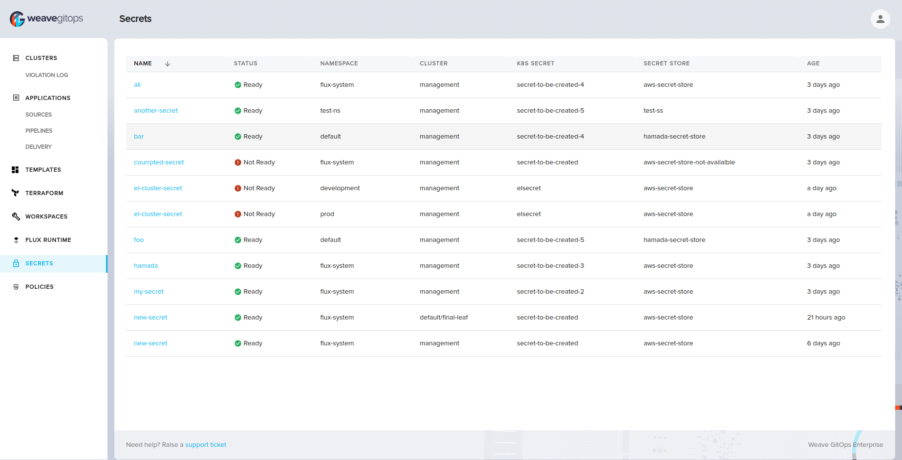Screen dimensions: 902x460
Task: Click hamada-secret-store in the bar row
Action: pos(674,137)
